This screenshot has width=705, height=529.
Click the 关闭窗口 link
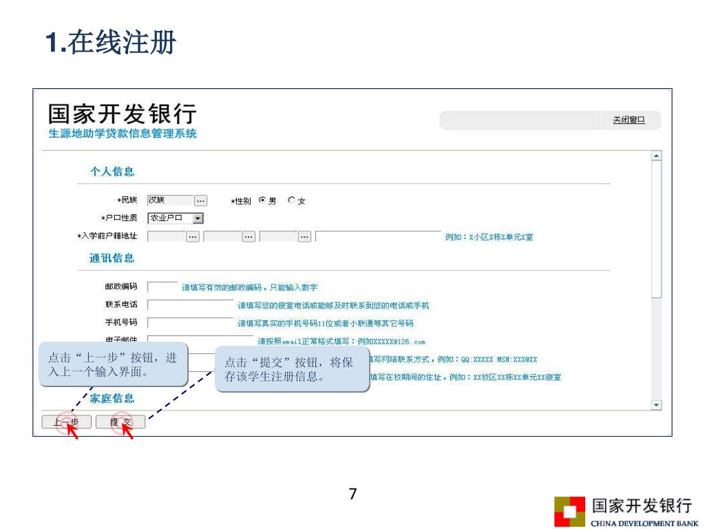pos(629,120)
